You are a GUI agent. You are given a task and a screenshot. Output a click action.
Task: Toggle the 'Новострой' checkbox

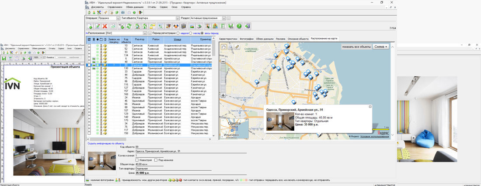137,160
